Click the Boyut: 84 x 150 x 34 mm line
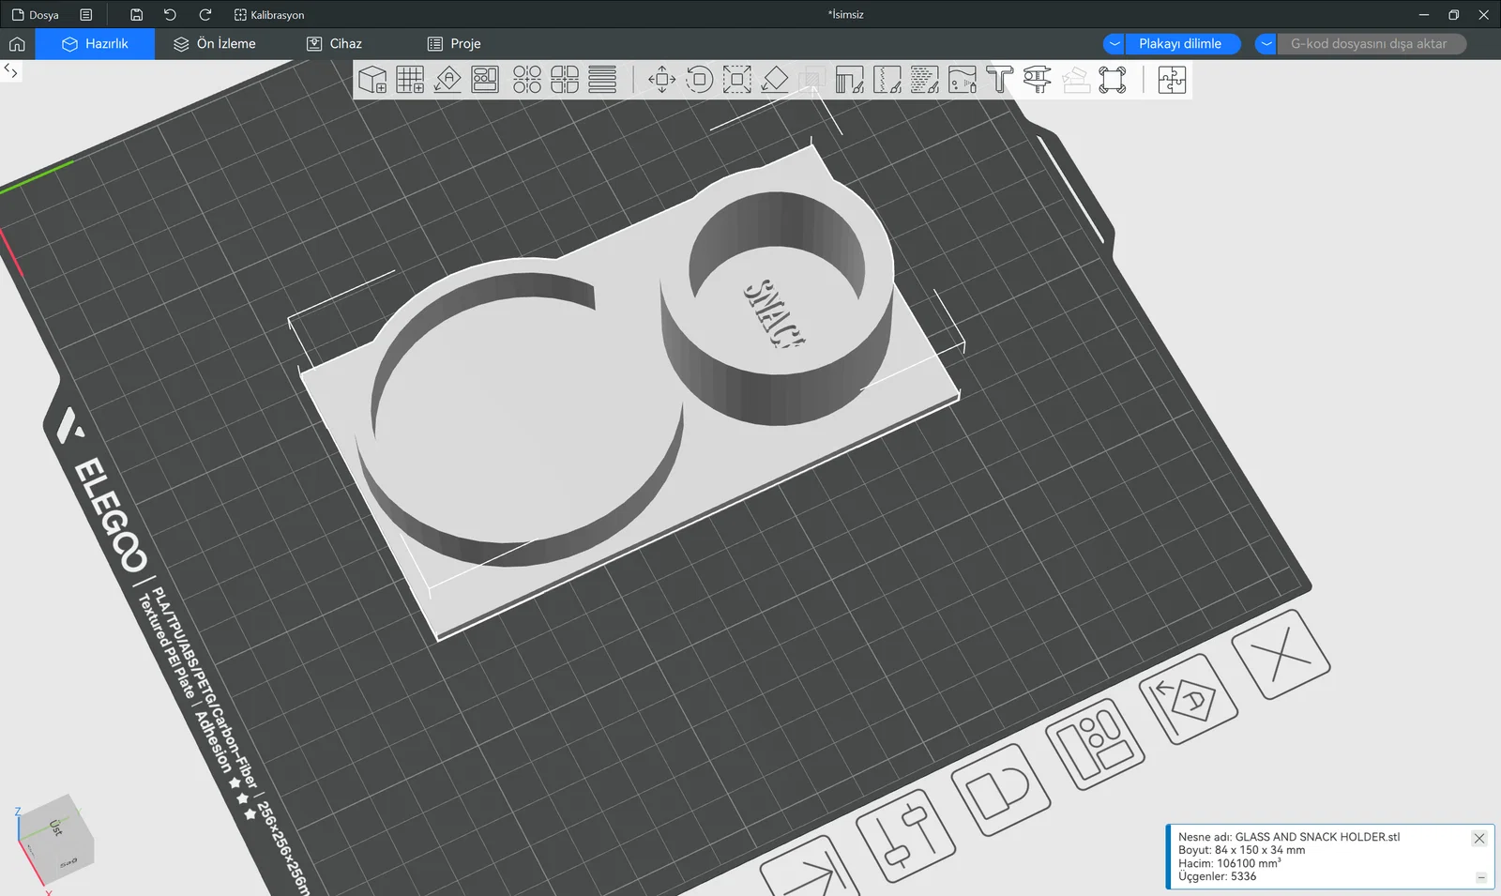Image resolution: width=1501 pixels, height=896 pixels. (x=1242, y=850)
